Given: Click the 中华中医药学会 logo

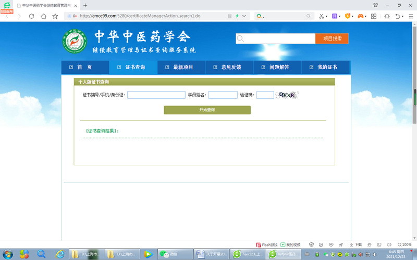Looking at the screenshot, I should (75, 41).
